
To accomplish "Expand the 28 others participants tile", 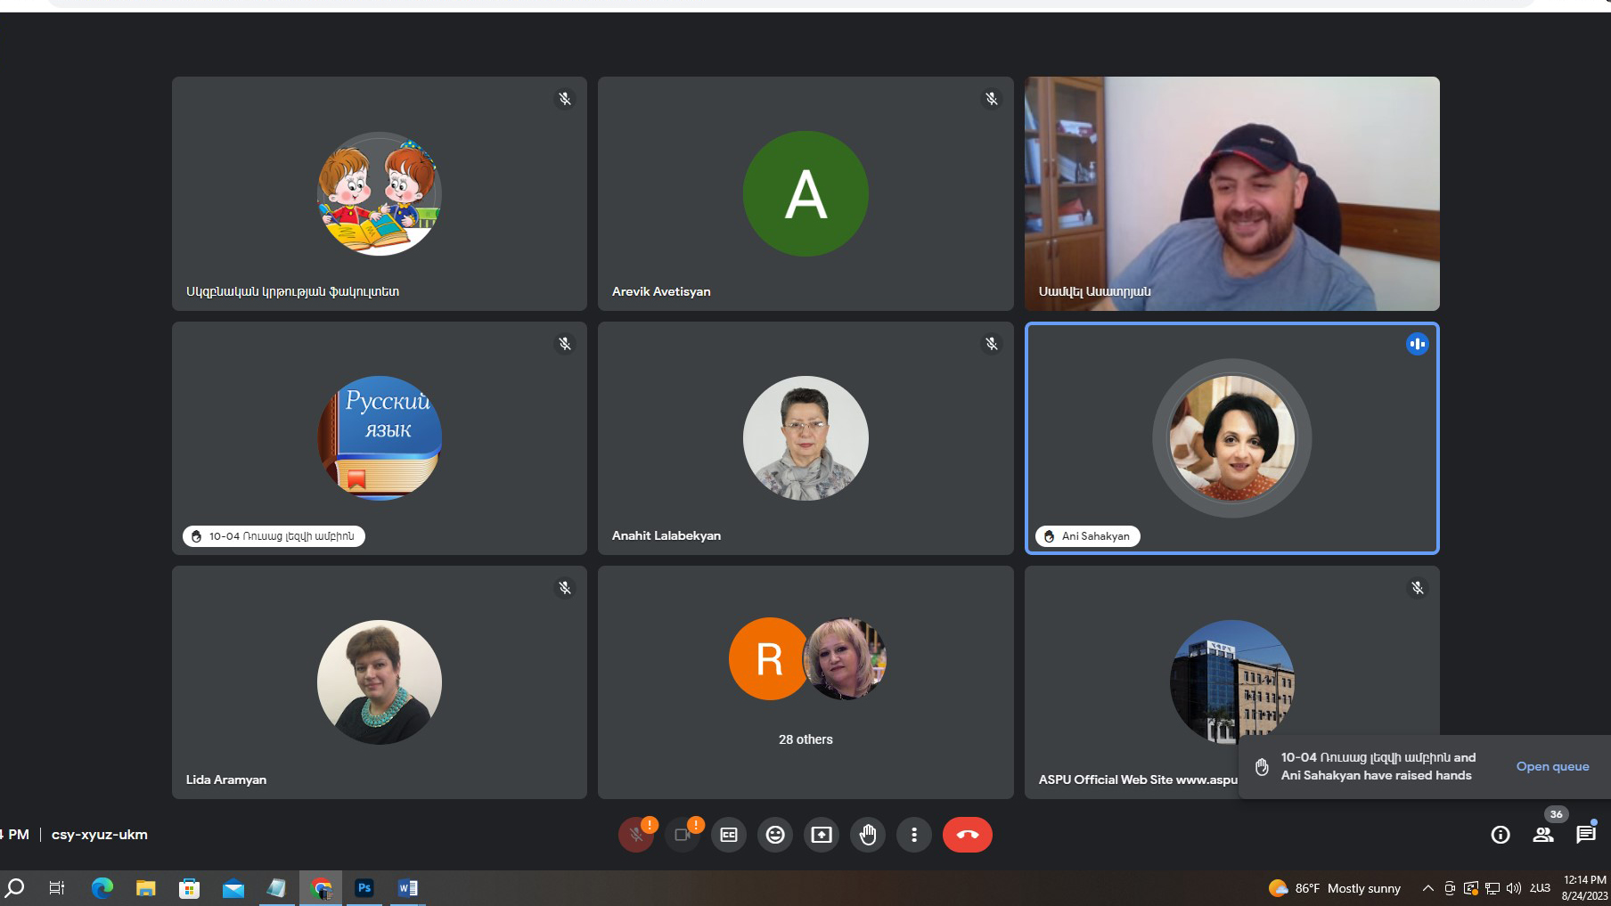I will point(805,682).
